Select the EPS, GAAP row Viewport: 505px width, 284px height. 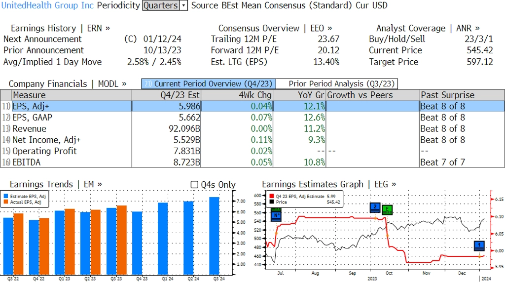click(x=252, y=118)
